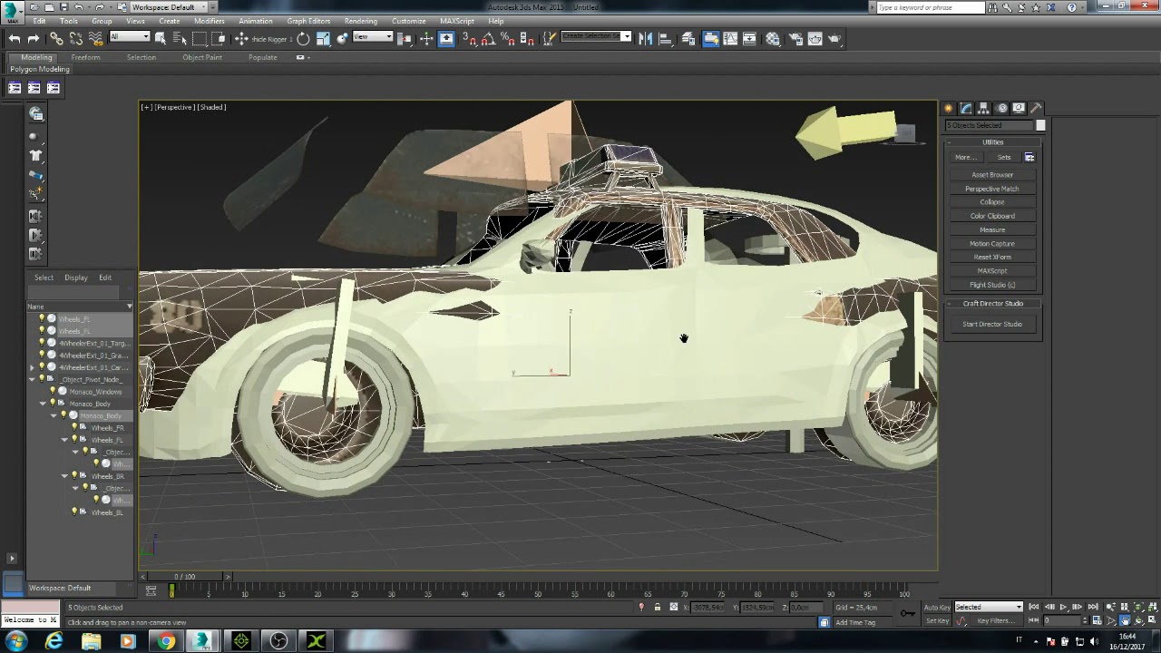Click the Selection Lock toggle padlock
Image resolution: width=1161 pixels, height=653 pixels.
[658, 607]
